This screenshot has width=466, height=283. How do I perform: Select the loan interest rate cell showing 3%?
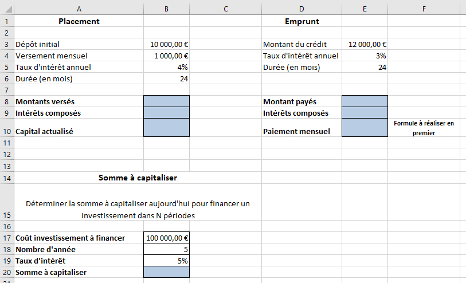pos(365,56)
